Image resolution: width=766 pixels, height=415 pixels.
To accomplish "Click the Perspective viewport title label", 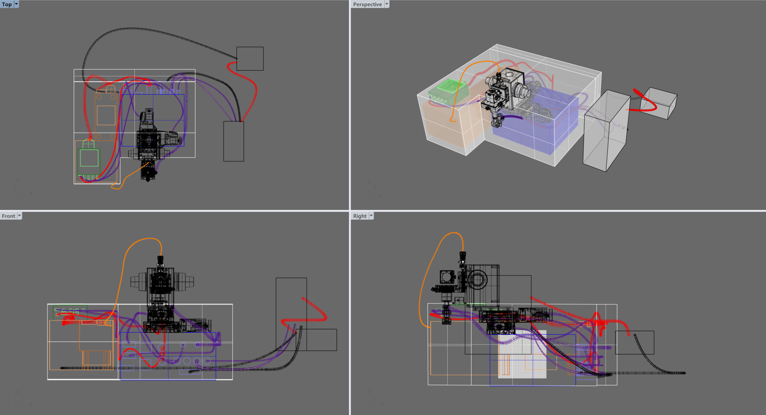I will (x=367, y=4).
